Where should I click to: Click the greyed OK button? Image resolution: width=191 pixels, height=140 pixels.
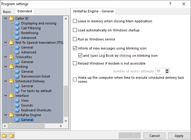[x=130, y=136]
